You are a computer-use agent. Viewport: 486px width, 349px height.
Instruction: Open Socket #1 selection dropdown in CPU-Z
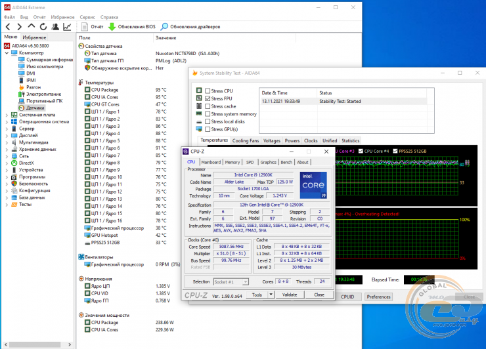(x=231, y=282)
